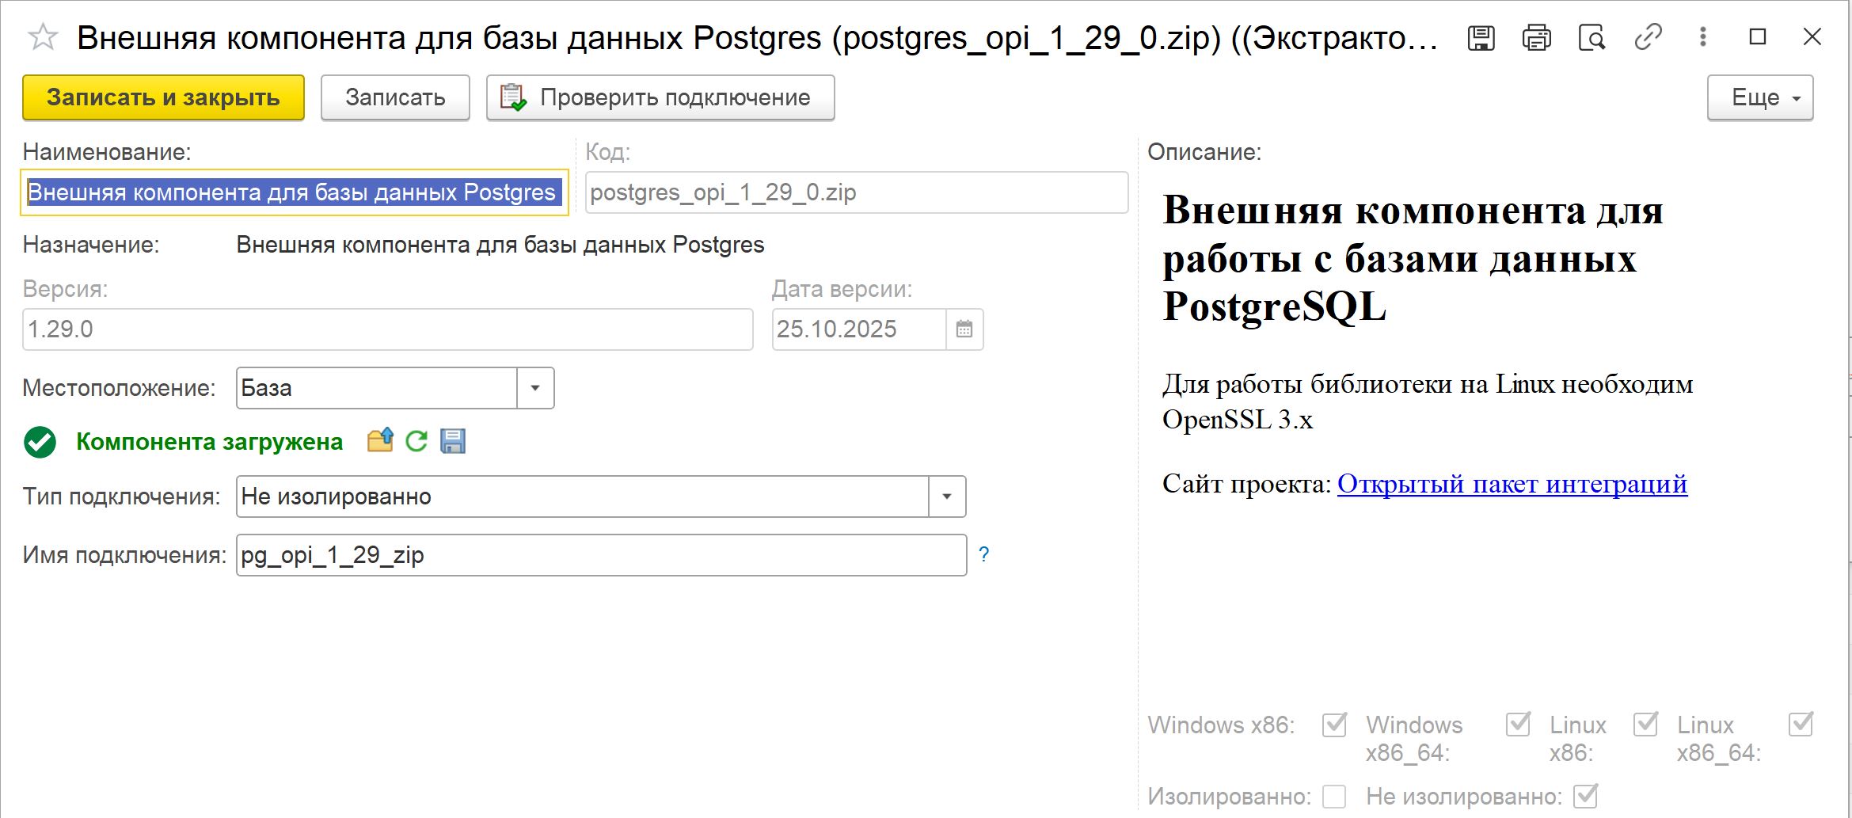This screenshot has width=1852, height=818.
Task: Click the Компонента загружена status text
Action: [x=210, y=442]
